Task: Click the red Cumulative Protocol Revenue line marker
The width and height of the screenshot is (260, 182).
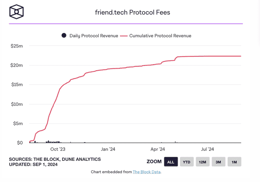Action: point(123,36)
